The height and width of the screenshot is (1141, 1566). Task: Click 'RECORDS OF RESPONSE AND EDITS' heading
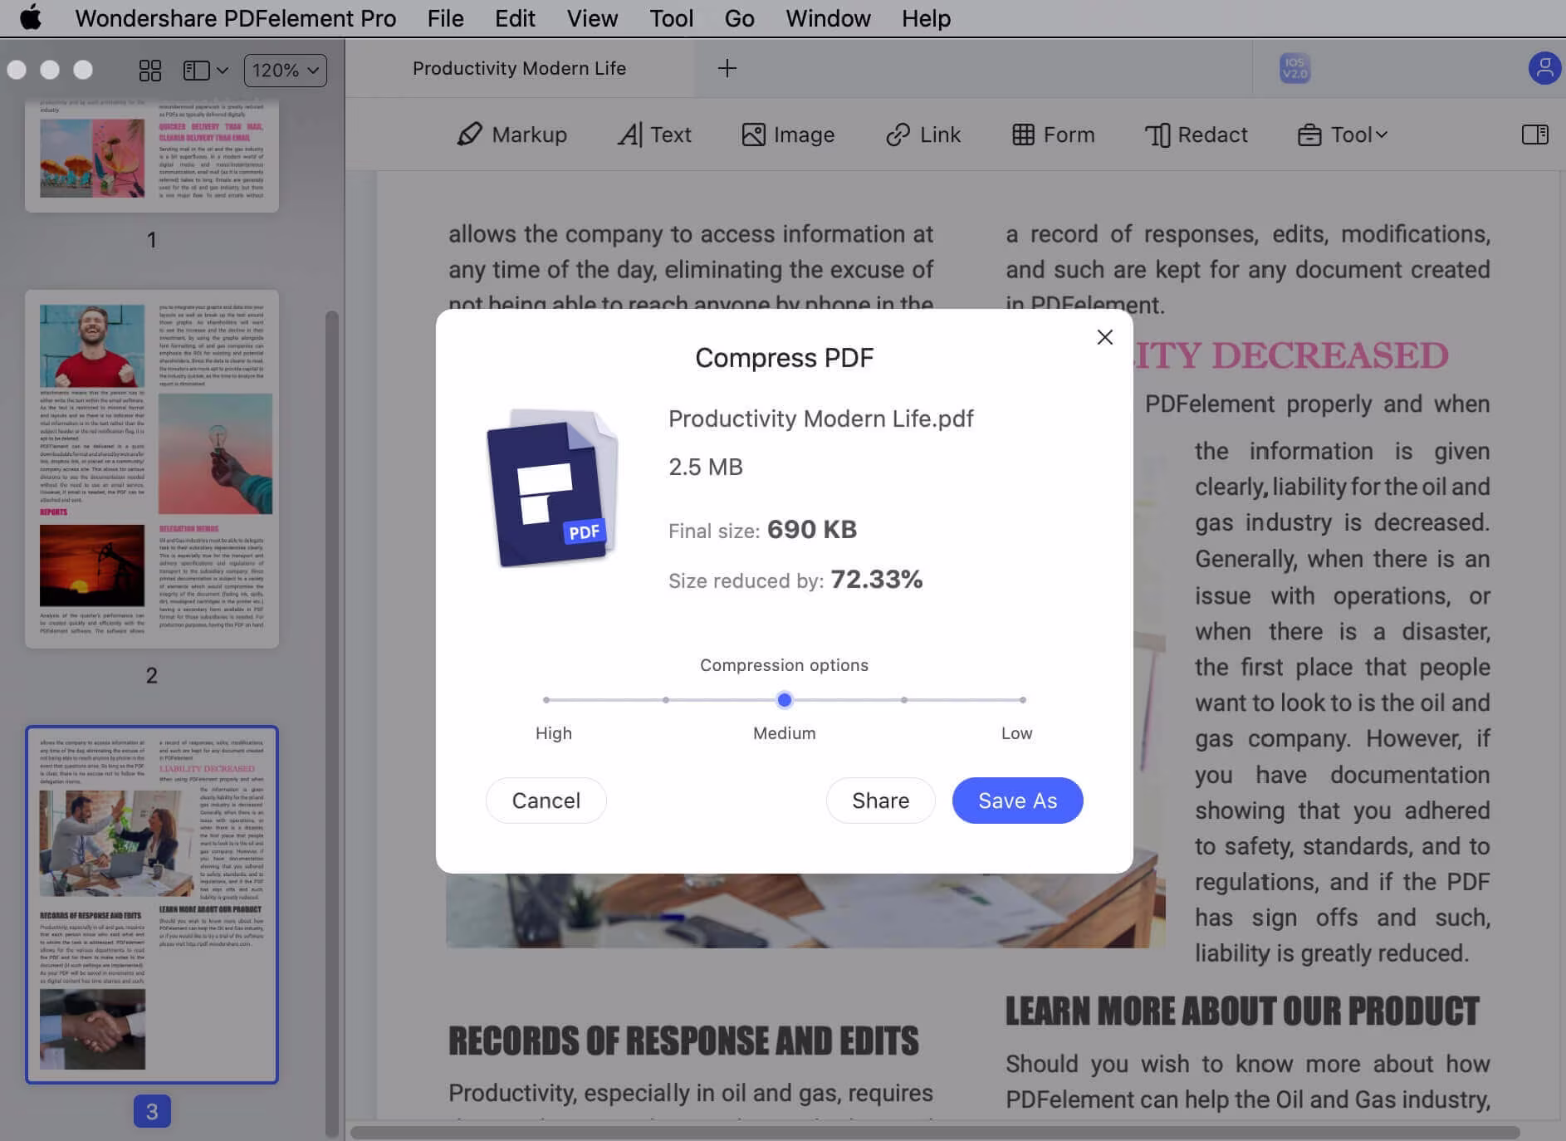point(683,1041)
